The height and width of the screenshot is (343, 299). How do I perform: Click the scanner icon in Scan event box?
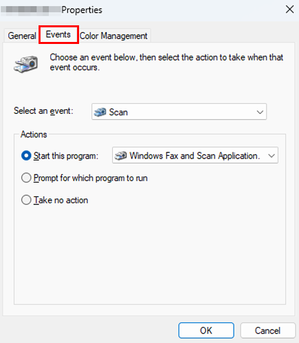tap(100, 112)
